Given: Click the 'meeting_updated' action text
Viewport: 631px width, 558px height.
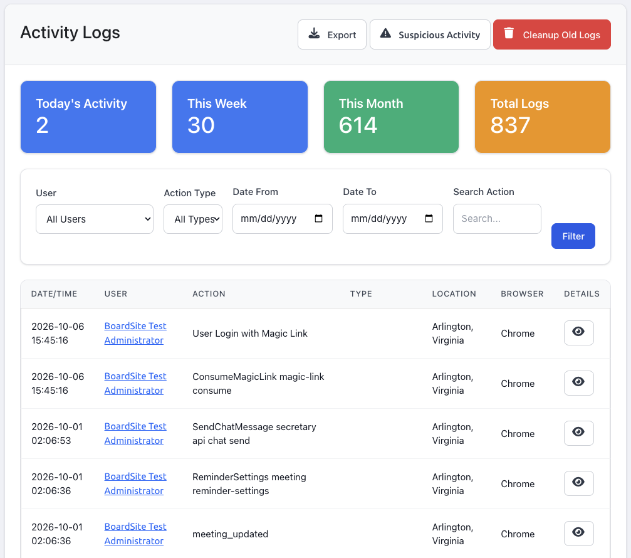Looking at the screenshot, I should [230, 534].
